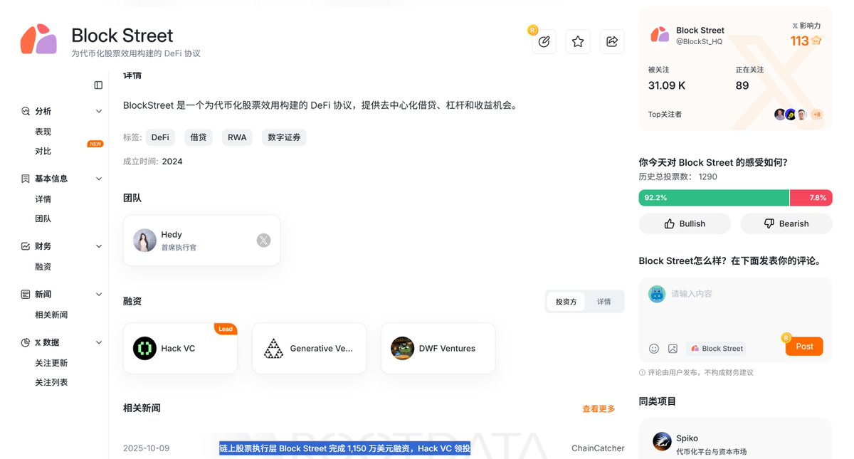Vote Bullish on Block Street
The image size is (854, 459).
click(685, 223)
